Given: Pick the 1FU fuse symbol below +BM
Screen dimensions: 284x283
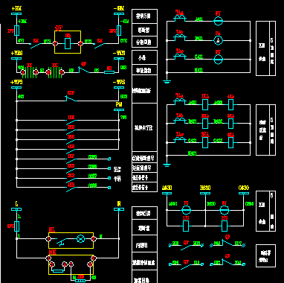Looking at the screenshot, I should (16, 31).
